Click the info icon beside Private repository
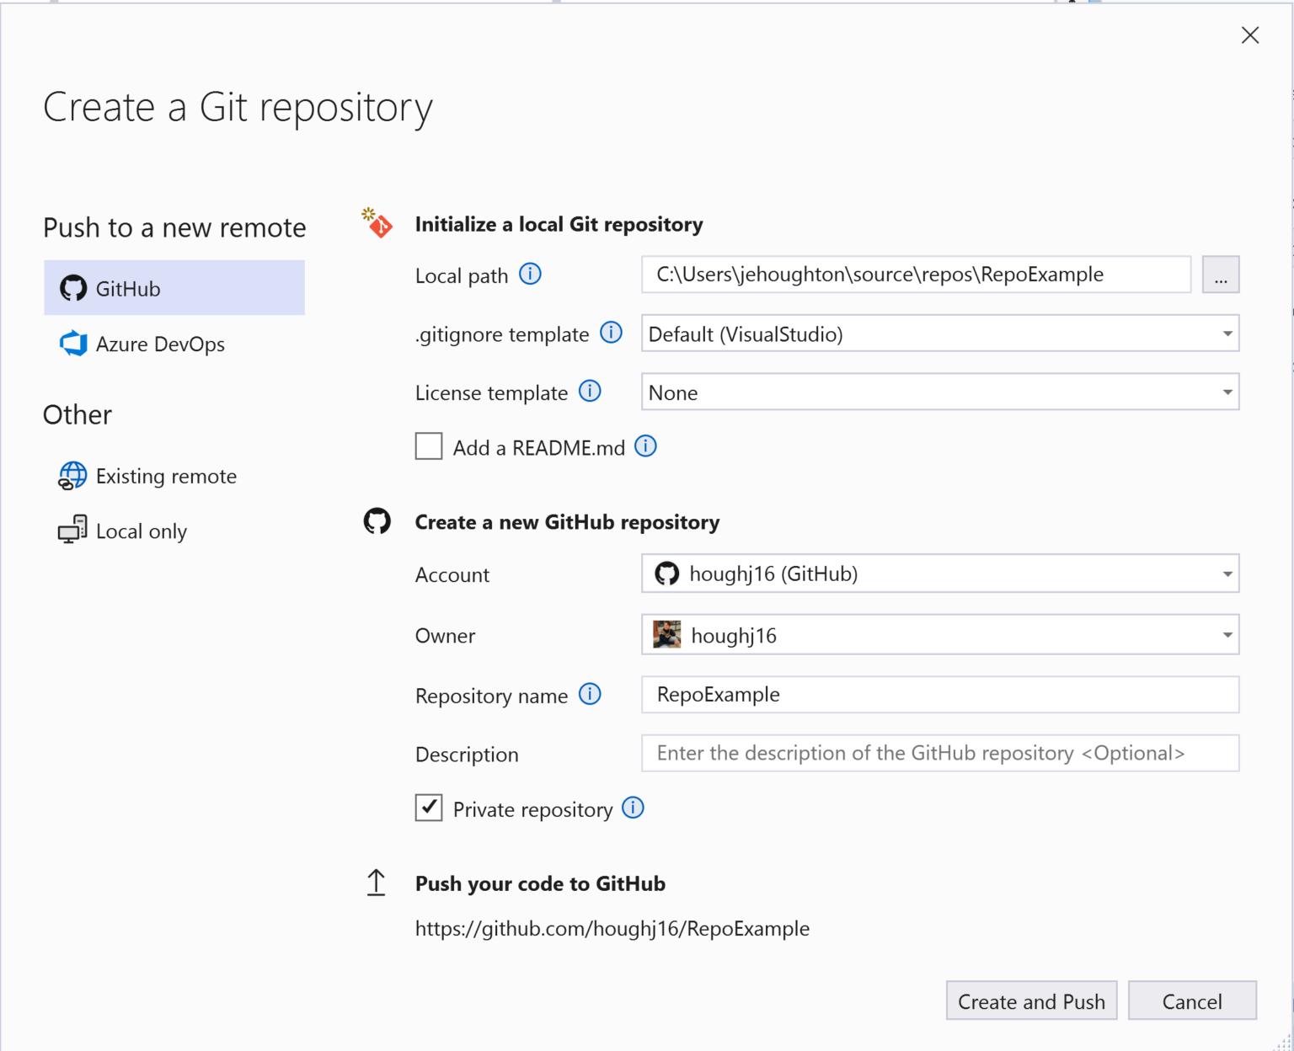This screenshot has height=1051, width=1294. (633, 808)
